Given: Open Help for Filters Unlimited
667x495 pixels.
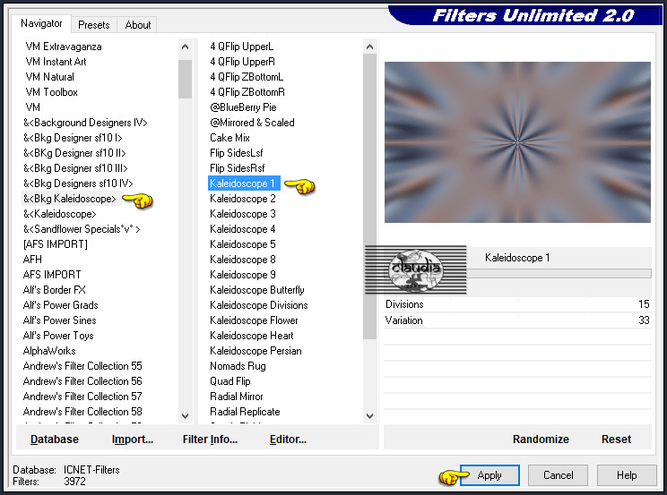Looking at the screenshot, I should pyautogui.click(x=627, y=475).
